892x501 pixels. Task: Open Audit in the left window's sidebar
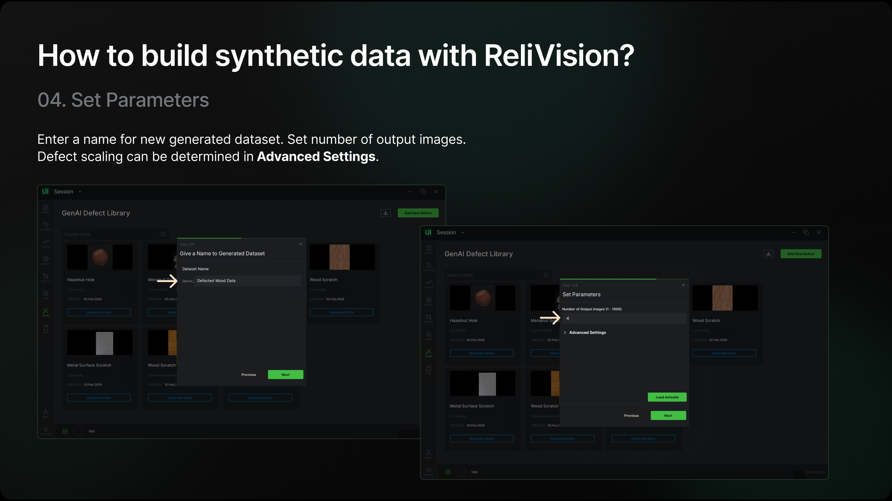coord(46,294)
